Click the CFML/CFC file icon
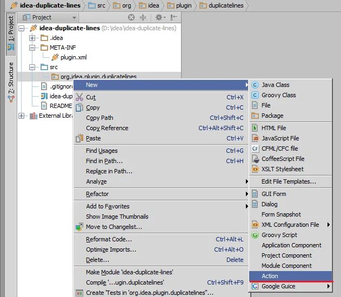 coord(255,148)
